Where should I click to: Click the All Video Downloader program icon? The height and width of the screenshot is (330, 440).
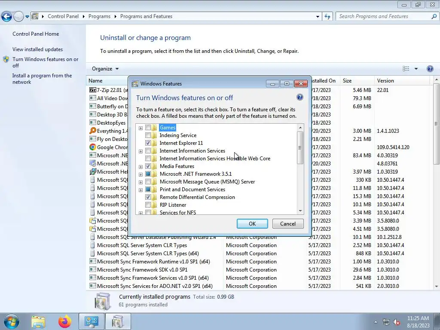pos(93,98)
